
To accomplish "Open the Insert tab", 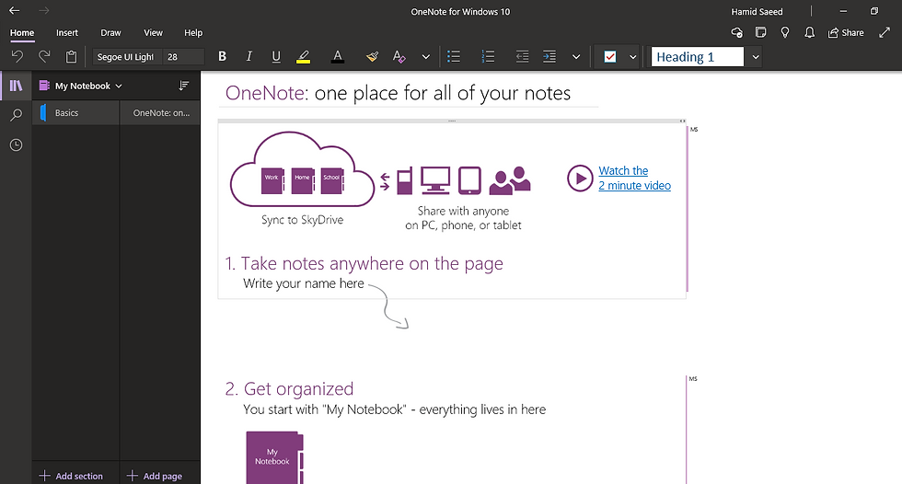I will pyautogui.click(x=66, y=33).
